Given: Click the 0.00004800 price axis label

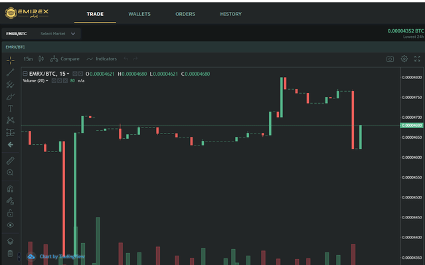Looking at the screenshot, I should (x=412, y=77).
